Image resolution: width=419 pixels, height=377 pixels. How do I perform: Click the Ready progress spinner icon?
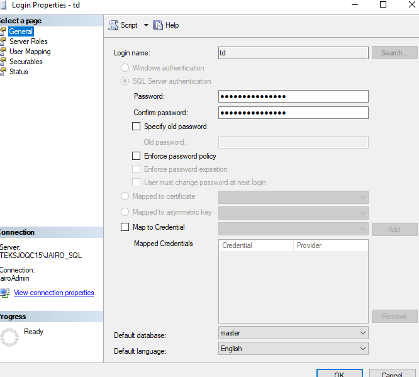pos(9,337)
